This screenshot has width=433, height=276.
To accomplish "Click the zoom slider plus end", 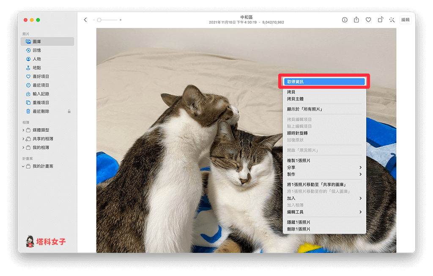I will coord(121,20).
